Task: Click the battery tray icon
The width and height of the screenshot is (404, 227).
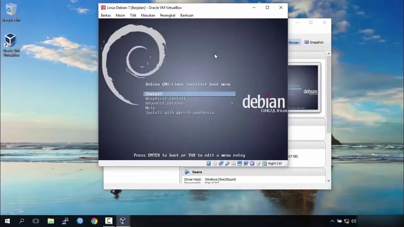Action: [x=339, y=221]
